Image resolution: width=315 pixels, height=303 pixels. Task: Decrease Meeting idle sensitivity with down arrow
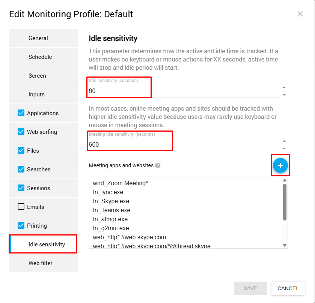pos(284,148)
